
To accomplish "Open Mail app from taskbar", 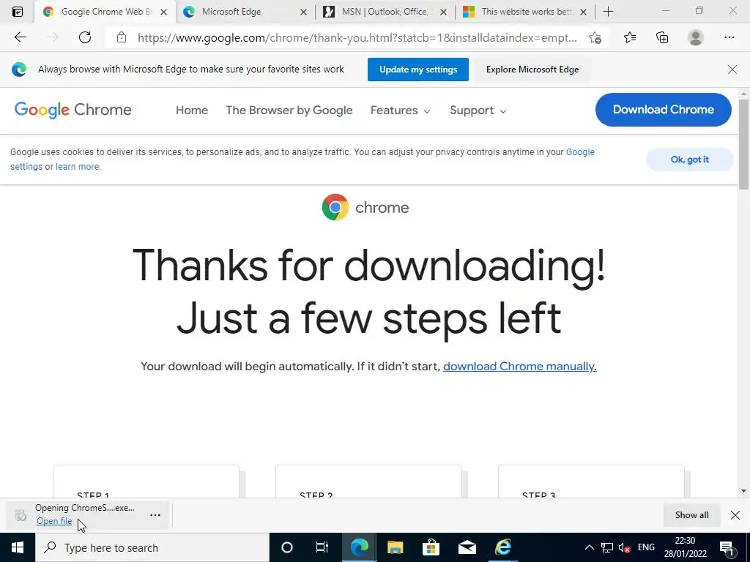I will 467,547.
